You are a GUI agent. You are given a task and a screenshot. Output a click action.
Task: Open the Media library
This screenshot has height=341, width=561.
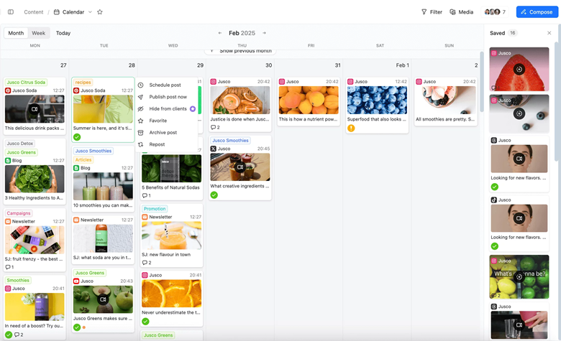[461, 12]
